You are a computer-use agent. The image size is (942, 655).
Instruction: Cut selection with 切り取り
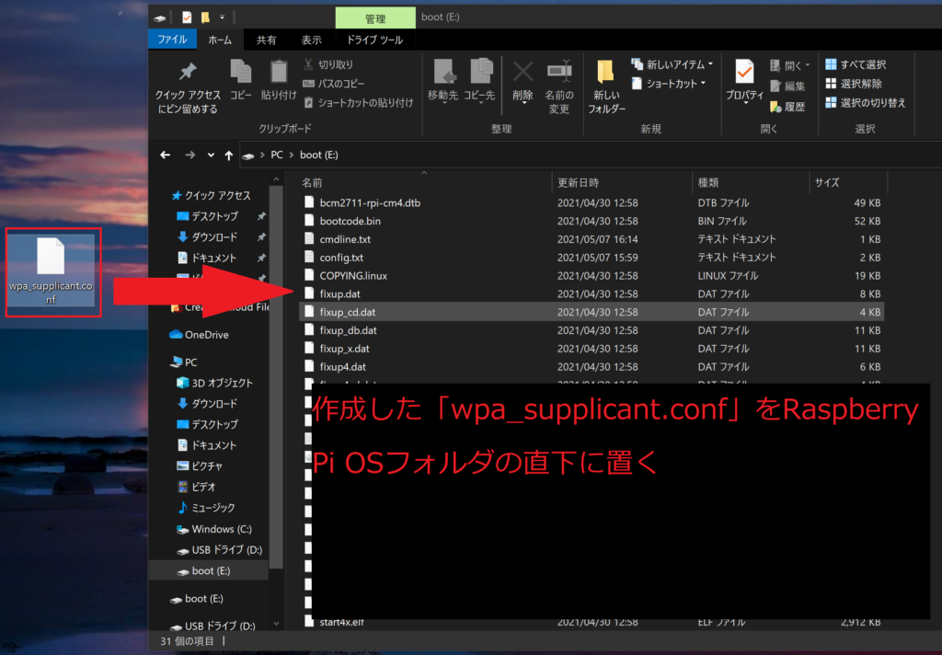point(328,64)
